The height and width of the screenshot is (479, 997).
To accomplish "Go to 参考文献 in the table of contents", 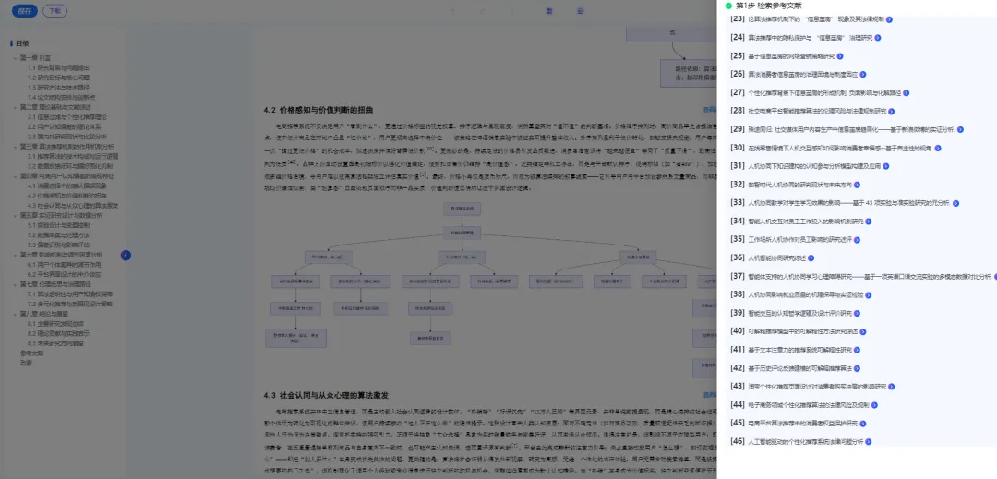I will [x=30, y=353].
